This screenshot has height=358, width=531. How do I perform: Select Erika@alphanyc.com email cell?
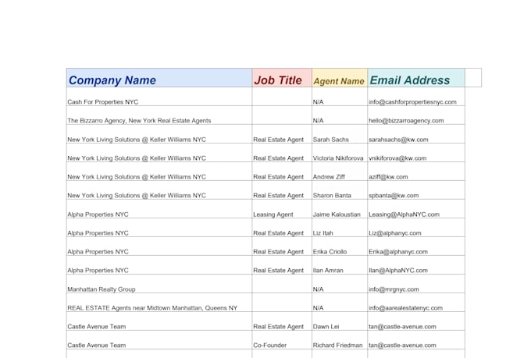(416, 246)
